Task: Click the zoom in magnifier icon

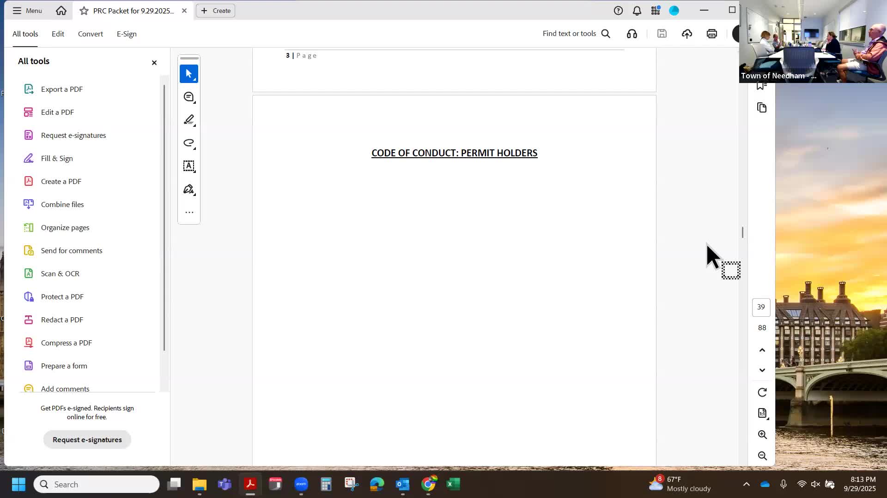Action: (762, 435)
